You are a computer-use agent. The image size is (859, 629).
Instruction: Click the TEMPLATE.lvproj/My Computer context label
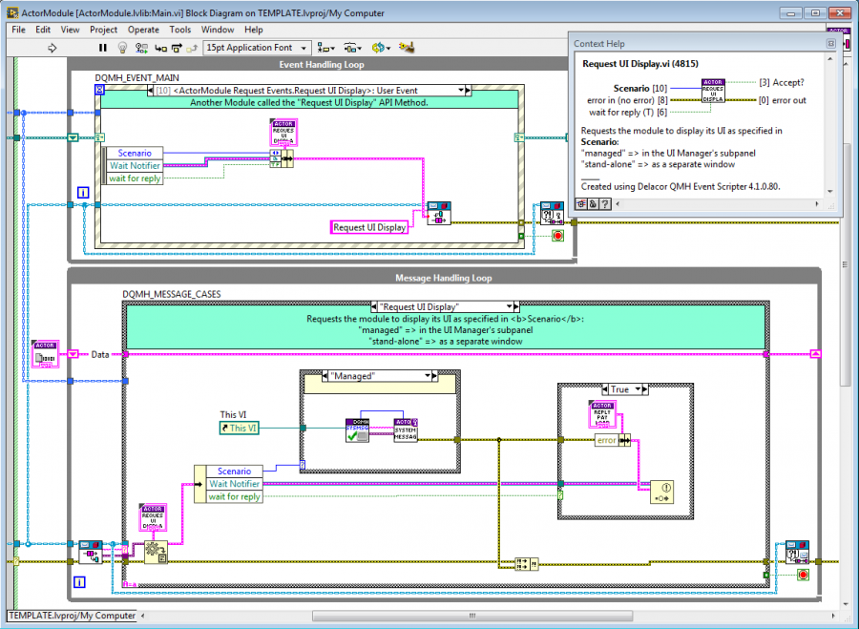coord(73,616)
